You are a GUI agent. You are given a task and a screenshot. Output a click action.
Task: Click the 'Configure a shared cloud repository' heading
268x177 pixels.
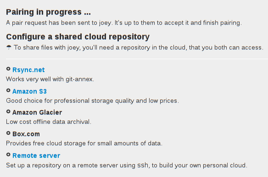coord(78,37)
